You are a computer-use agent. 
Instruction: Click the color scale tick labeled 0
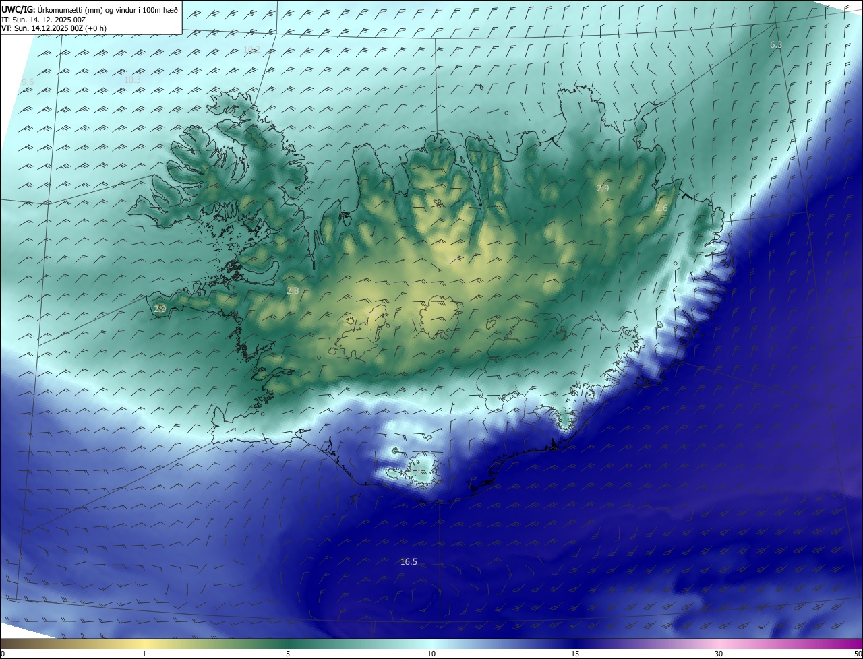[x=3, y=654]
